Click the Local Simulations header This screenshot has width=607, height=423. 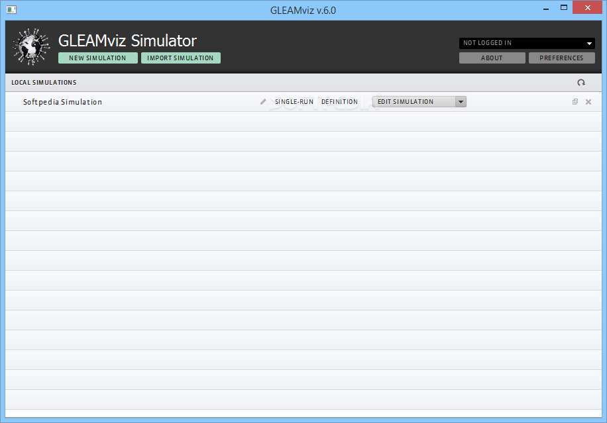pyautogui.click(x=44, y=82)
